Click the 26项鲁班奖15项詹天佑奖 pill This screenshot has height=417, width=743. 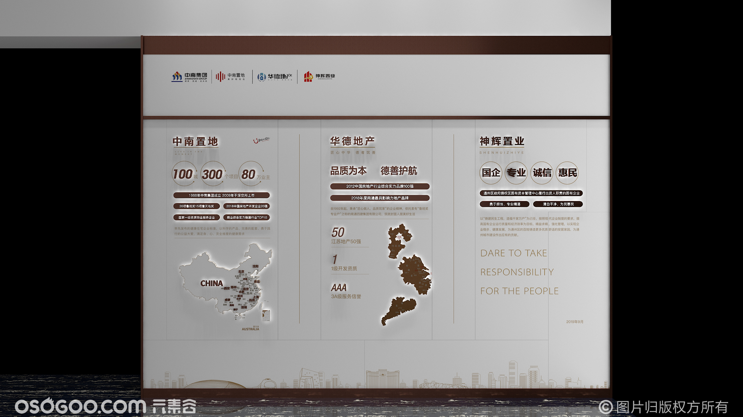(x=196, y=206)
